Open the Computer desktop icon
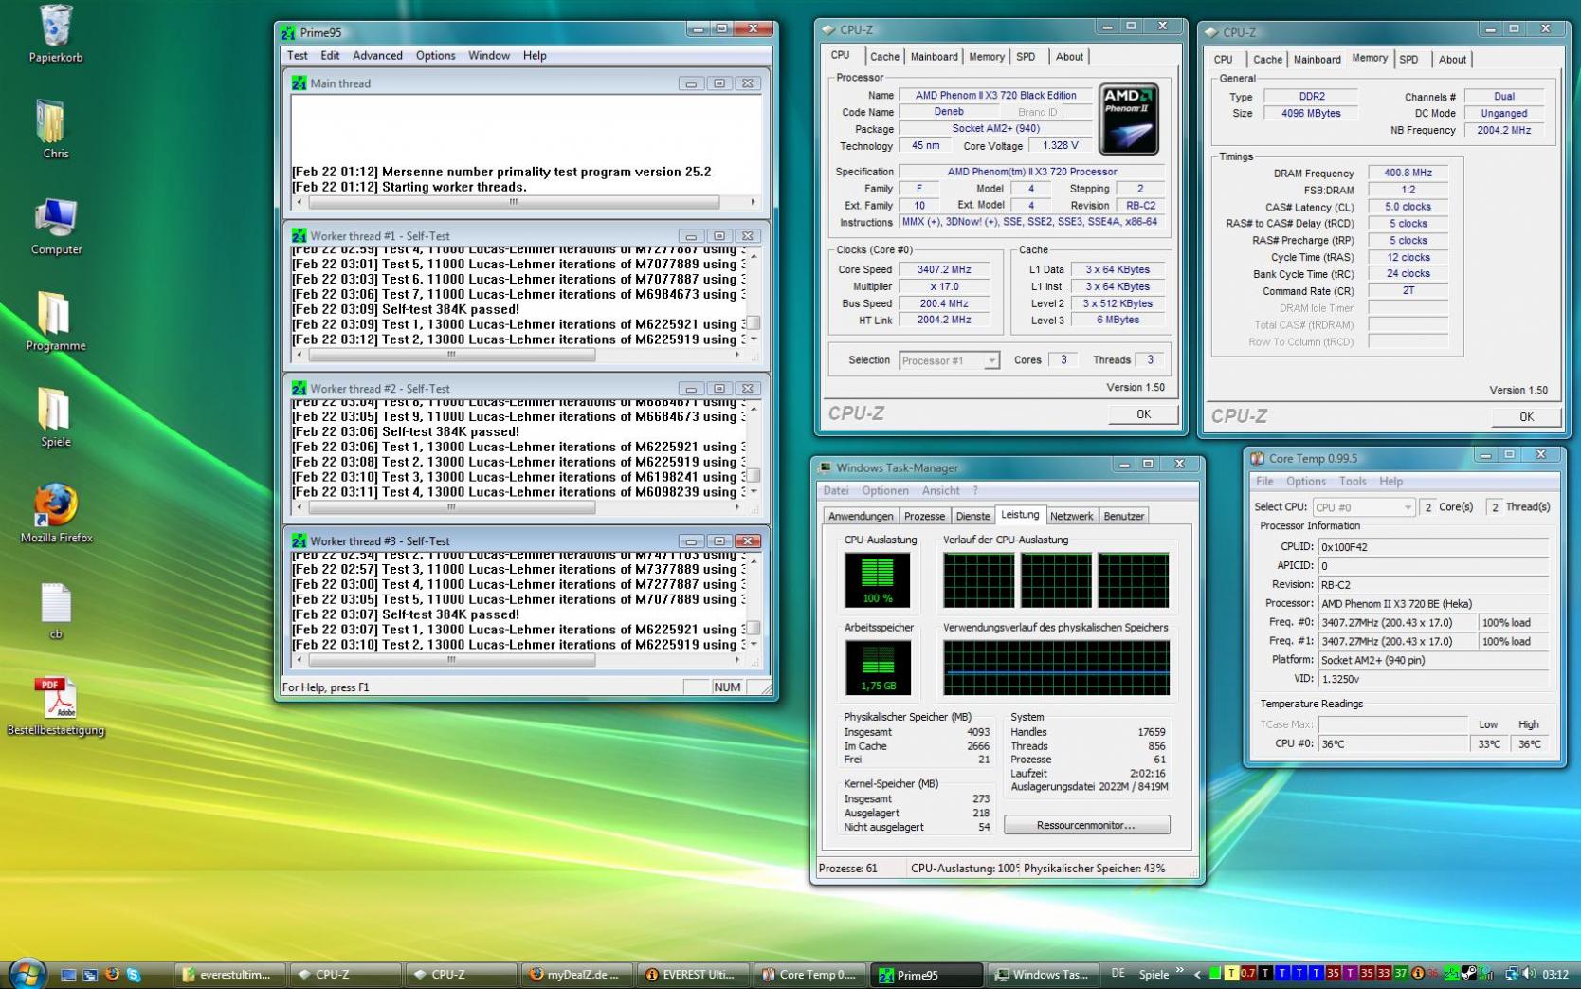1581x989 pixels. (x=56, y=220)
